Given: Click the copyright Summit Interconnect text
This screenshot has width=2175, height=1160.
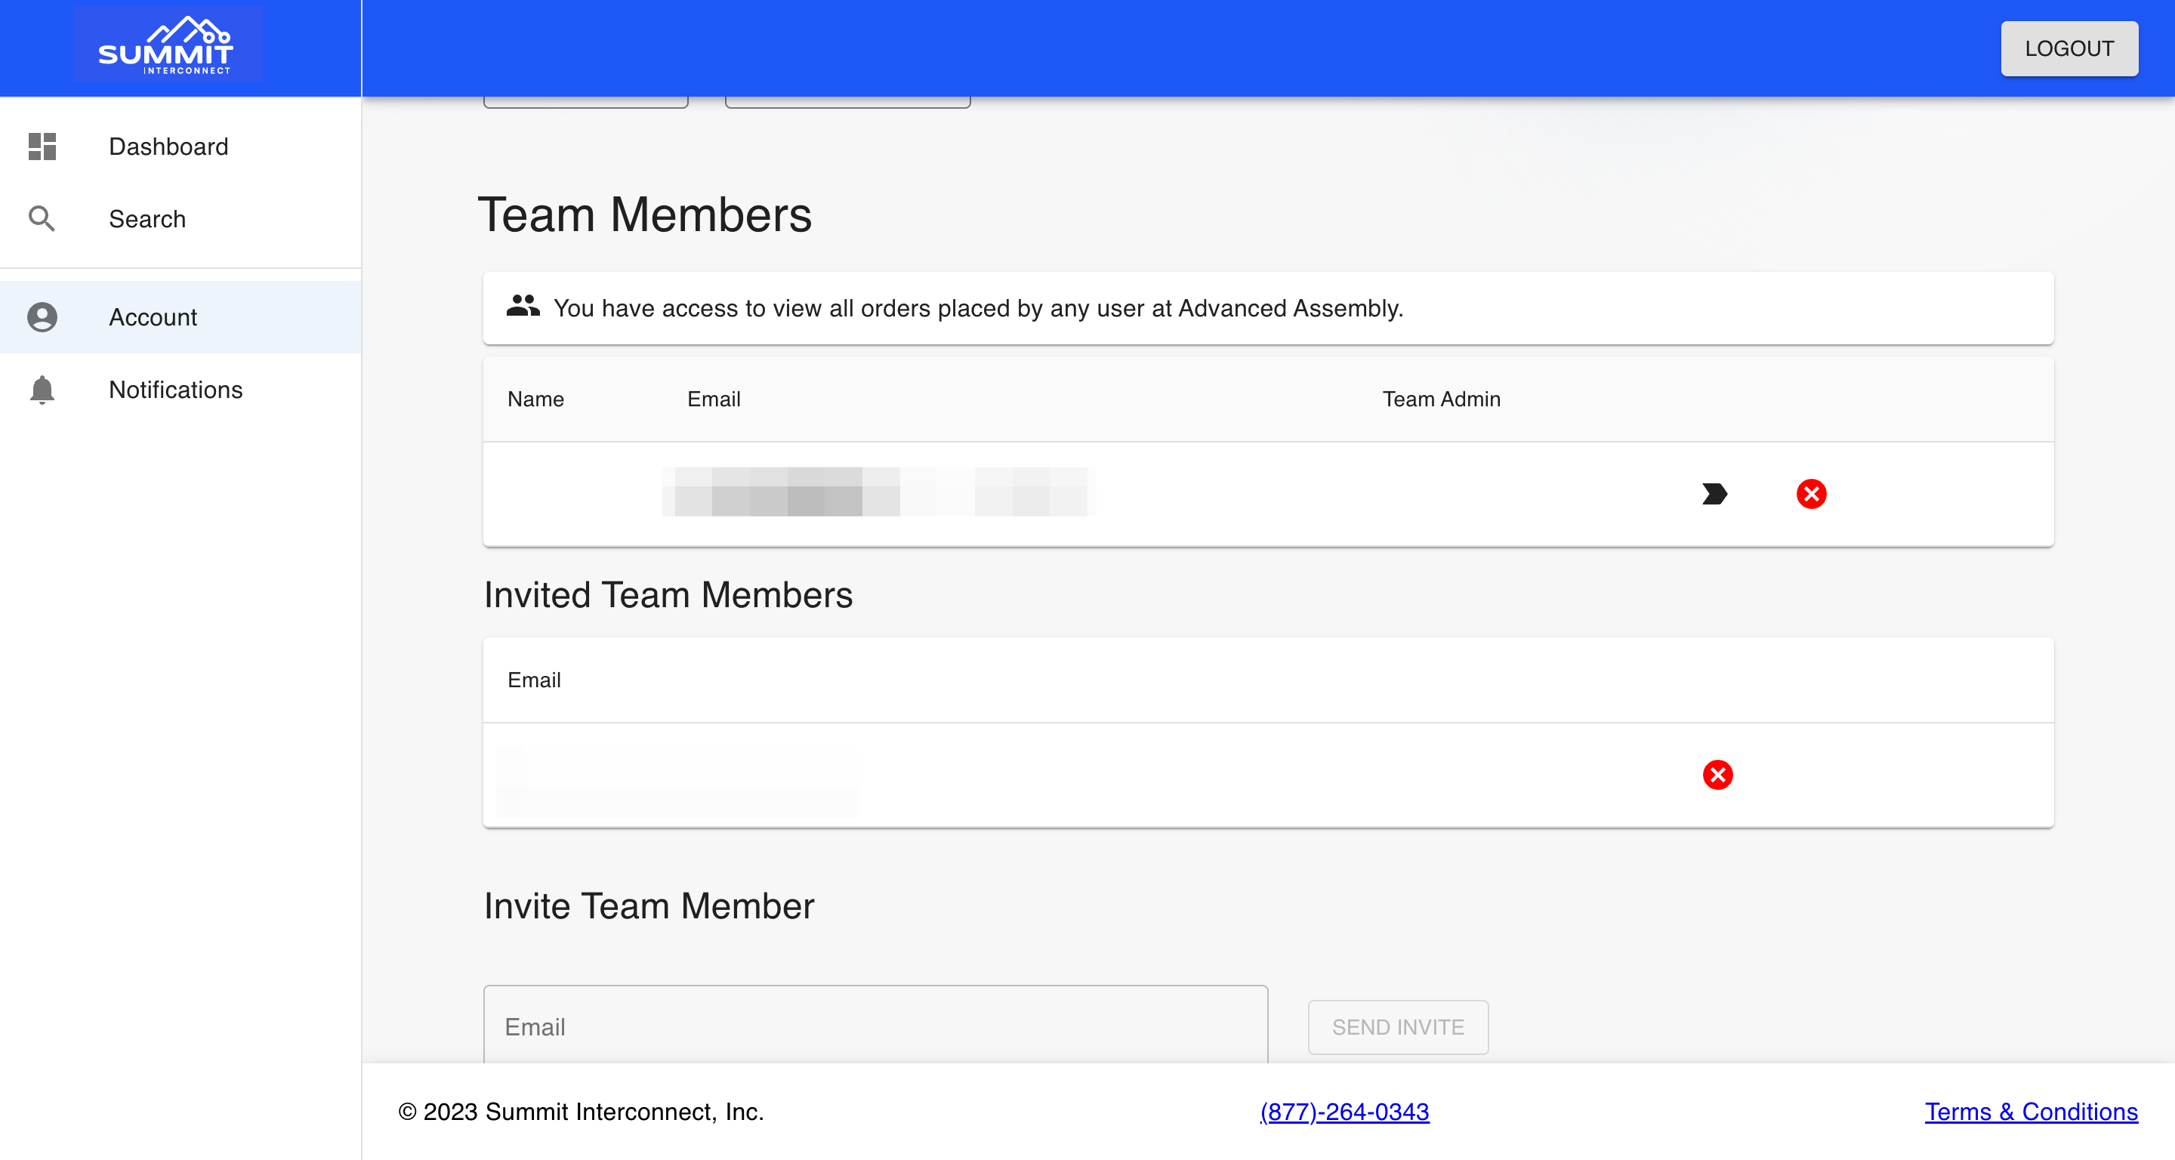Looking at the screenshot, I should point(581,1112).
